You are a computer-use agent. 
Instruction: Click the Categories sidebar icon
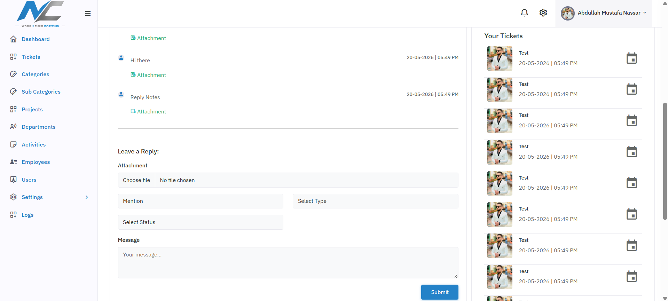(x=13, y=74)
